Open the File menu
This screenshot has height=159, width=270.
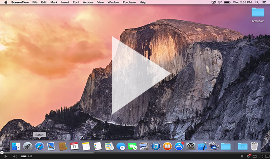(35, 2)
